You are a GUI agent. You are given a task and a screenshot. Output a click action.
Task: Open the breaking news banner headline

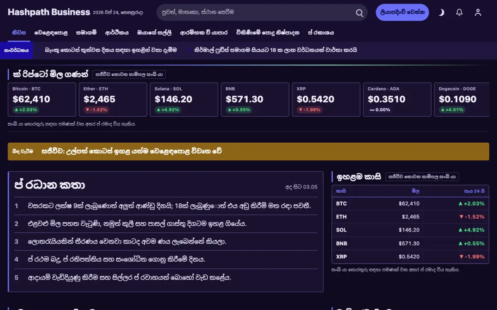[x=131, y=151]
